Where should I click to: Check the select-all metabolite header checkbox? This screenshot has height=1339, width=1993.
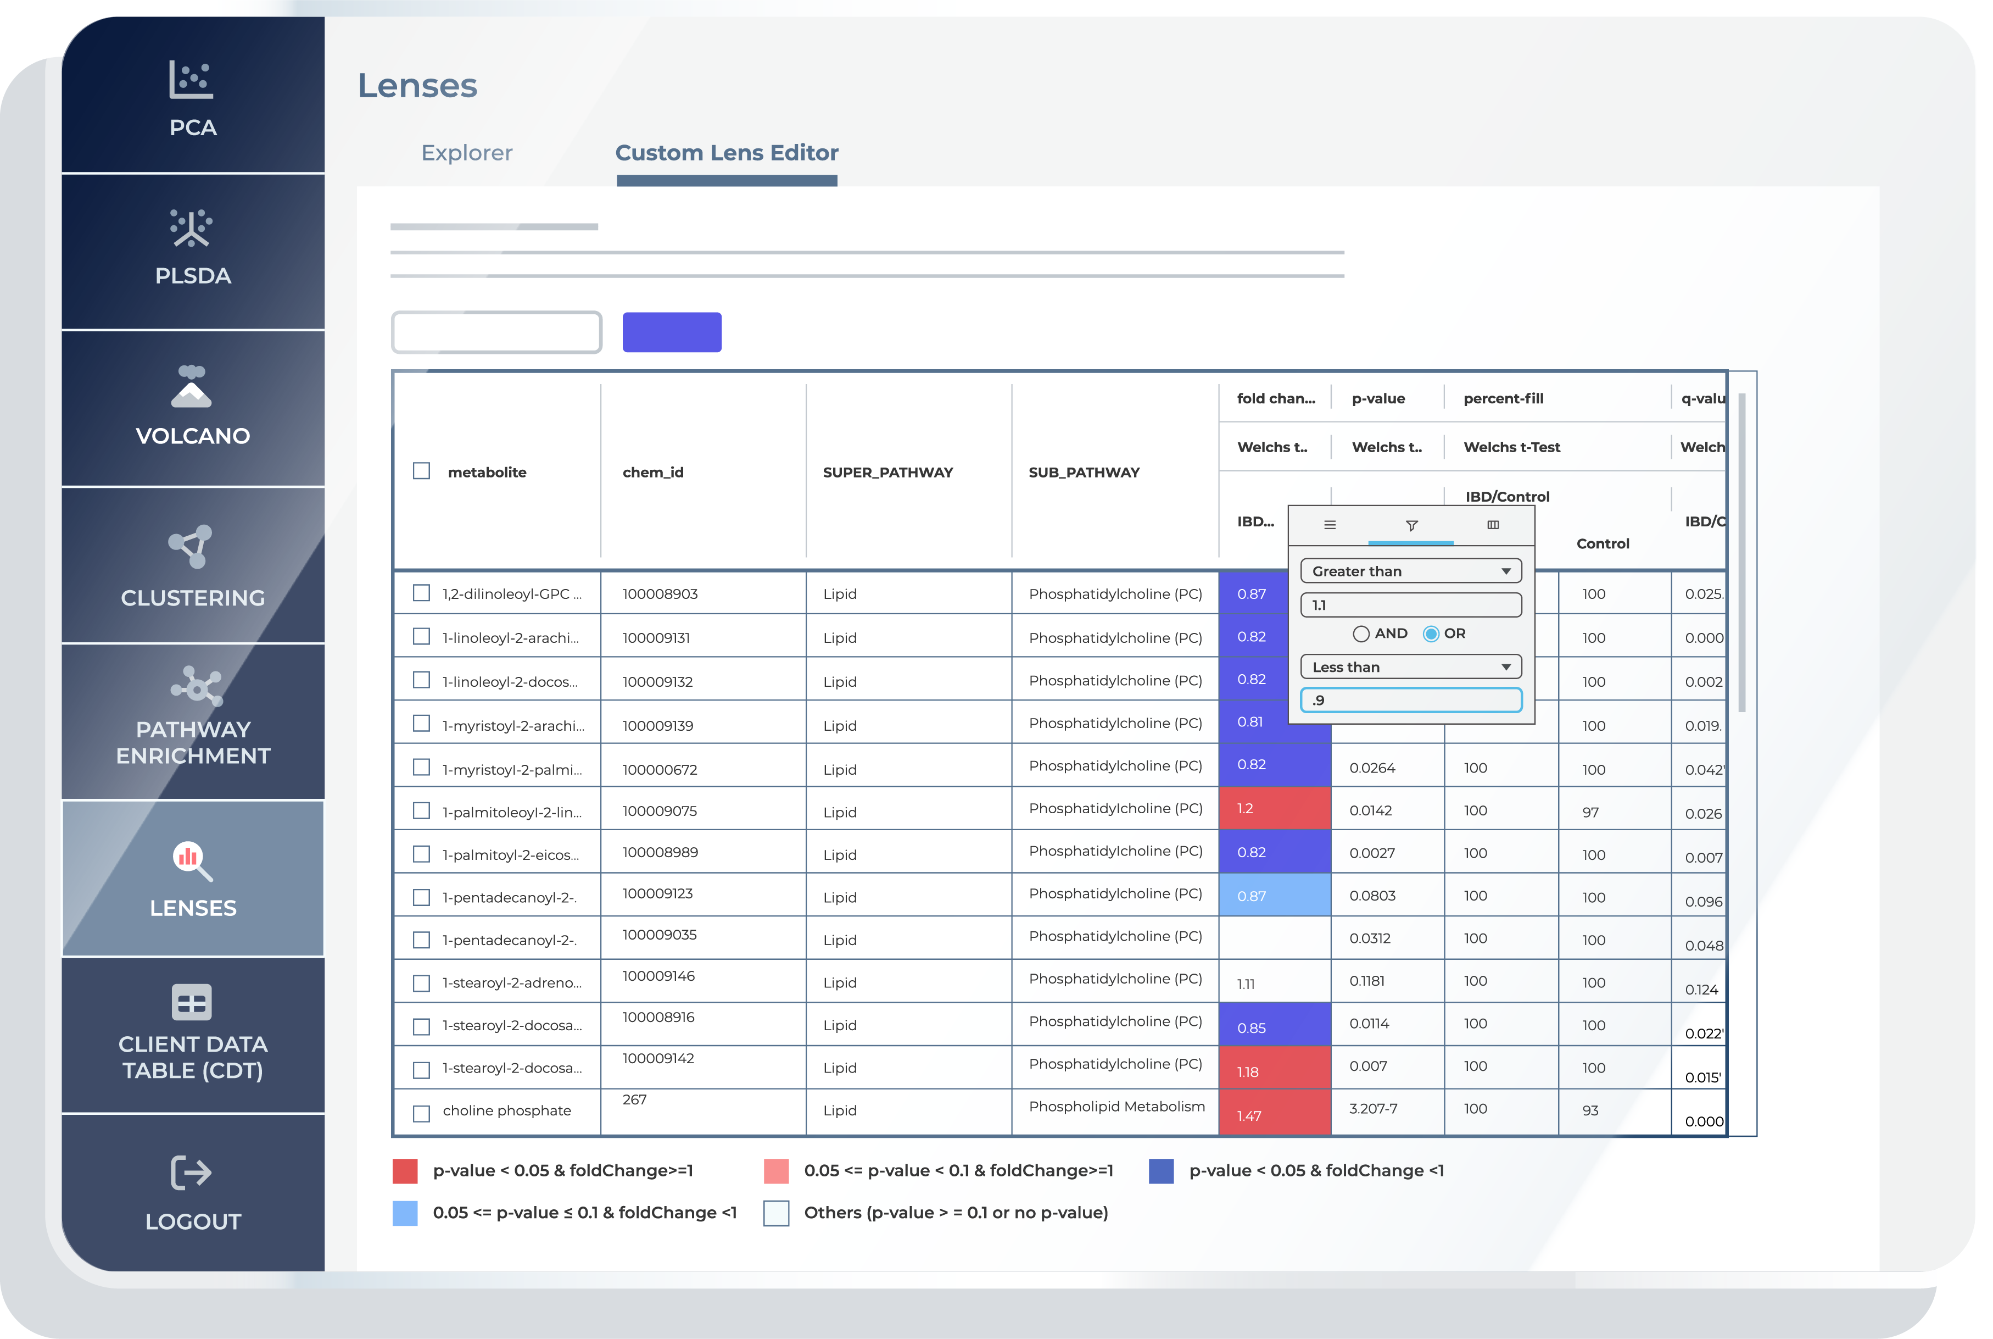click(422, 471)
